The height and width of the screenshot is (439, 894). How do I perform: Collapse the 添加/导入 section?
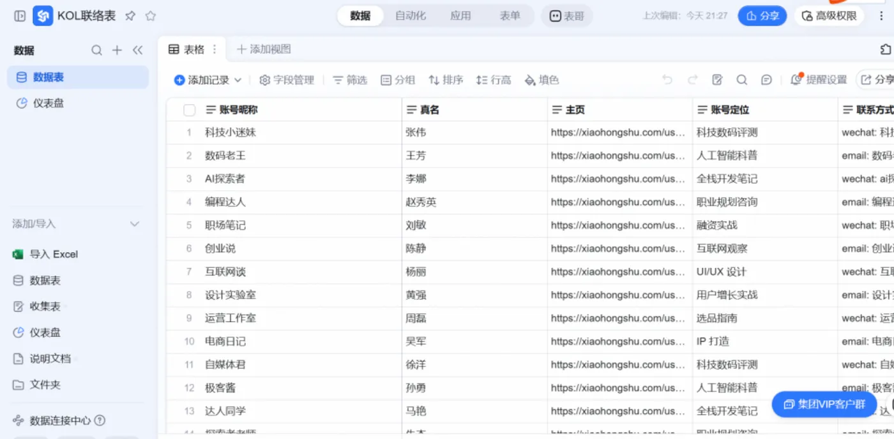point(135,224)
